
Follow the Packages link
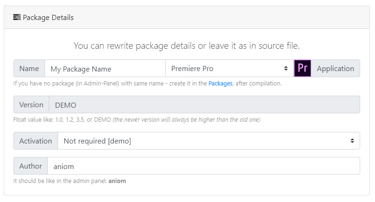220,83
